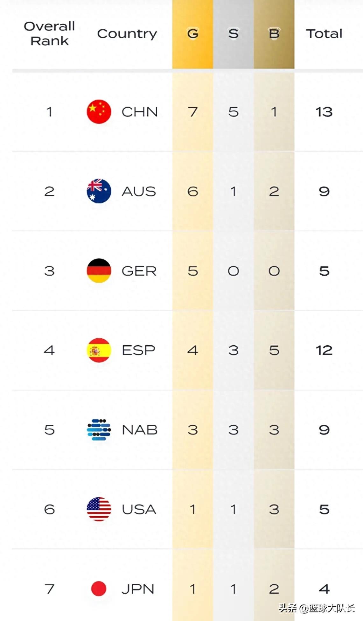The image size is (363, 621).
Task: Sort by the silver S column header
Action: [234, 34]
